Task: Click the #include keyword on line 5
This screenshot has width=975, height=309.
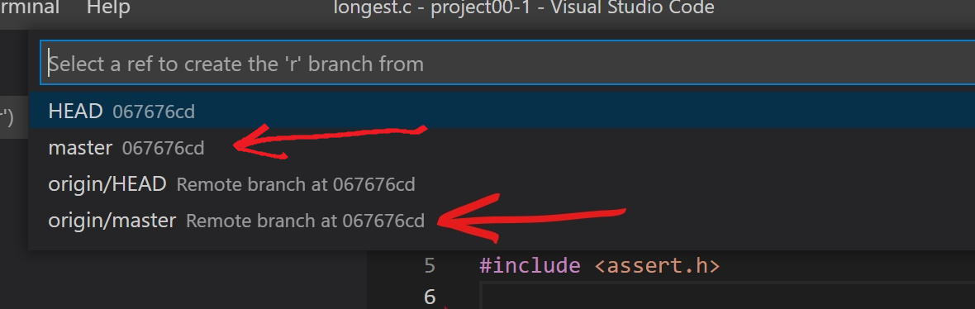Action: [x=530, y=266]
